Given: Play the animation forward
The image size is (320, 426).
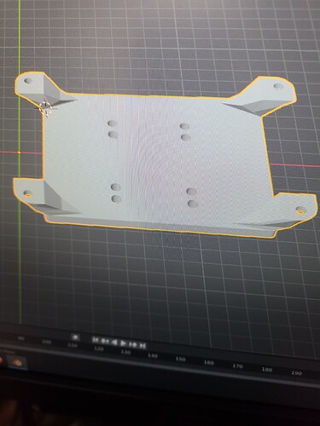Looking at the screenshot, I should (x=124, y=343).
